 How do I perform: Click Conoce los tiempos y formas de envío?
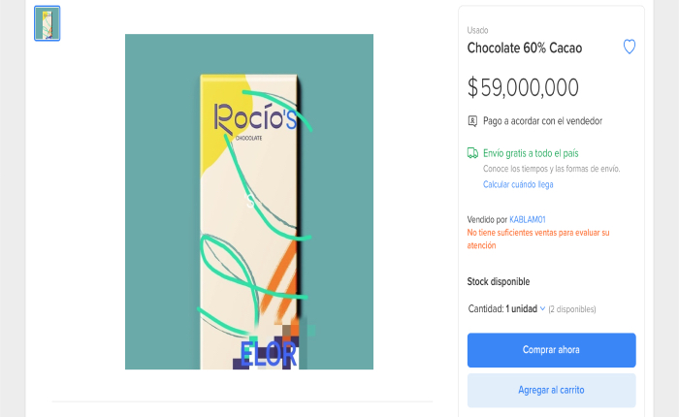coord(551,169)
